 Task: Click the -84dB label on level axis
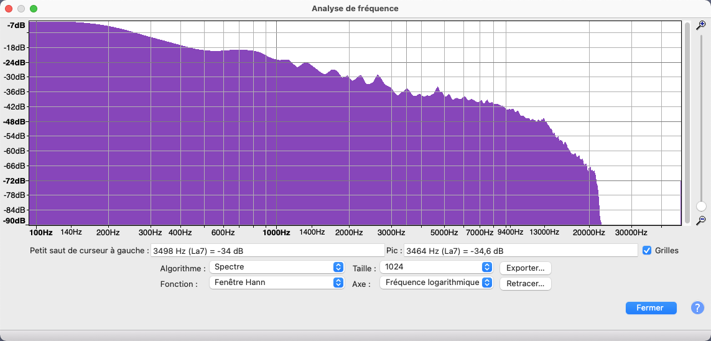click(14, 210)
